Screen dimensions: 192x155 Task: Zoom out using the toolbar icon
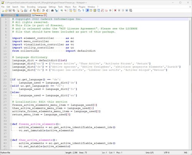click(65, 10)
